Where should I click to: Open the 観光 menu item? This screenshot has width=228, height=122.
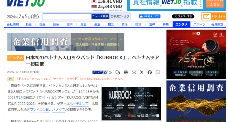coord(111,24)
